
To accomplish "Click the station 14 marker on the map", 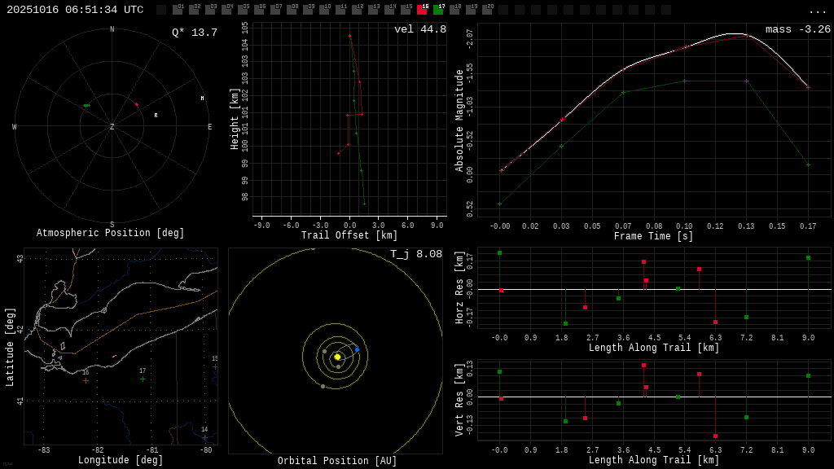I will pos(204,437).
